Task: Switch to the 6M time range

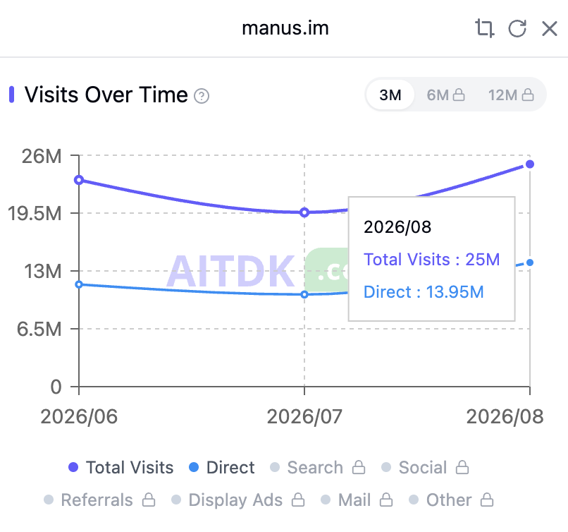Action: click(x=445, y=95)
